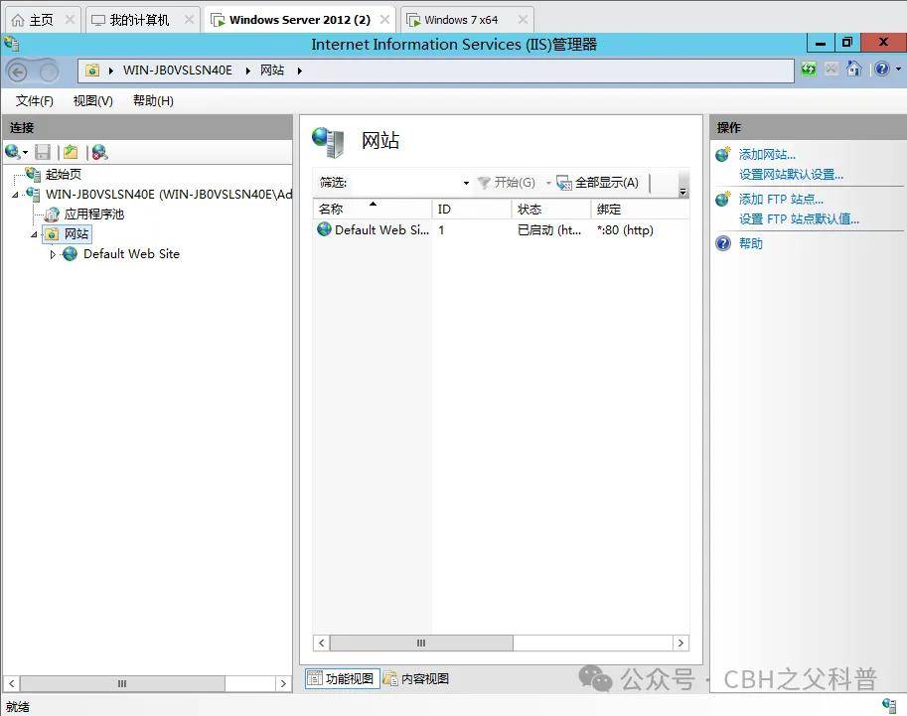The width and height of the screenshot is (907, 716).
Task: Open the 文件(F) menu
Action: tap(35, 100)
